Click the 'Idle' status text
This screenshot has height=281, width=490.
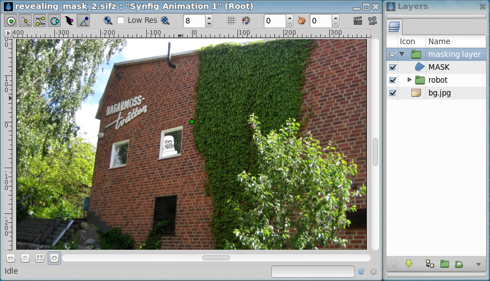pos(11,271)
